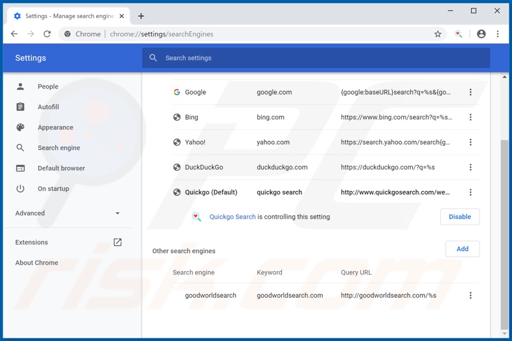Open a new tab with plus icon
Viewport: 512px width, 341px height.
(x=141, y=16)
